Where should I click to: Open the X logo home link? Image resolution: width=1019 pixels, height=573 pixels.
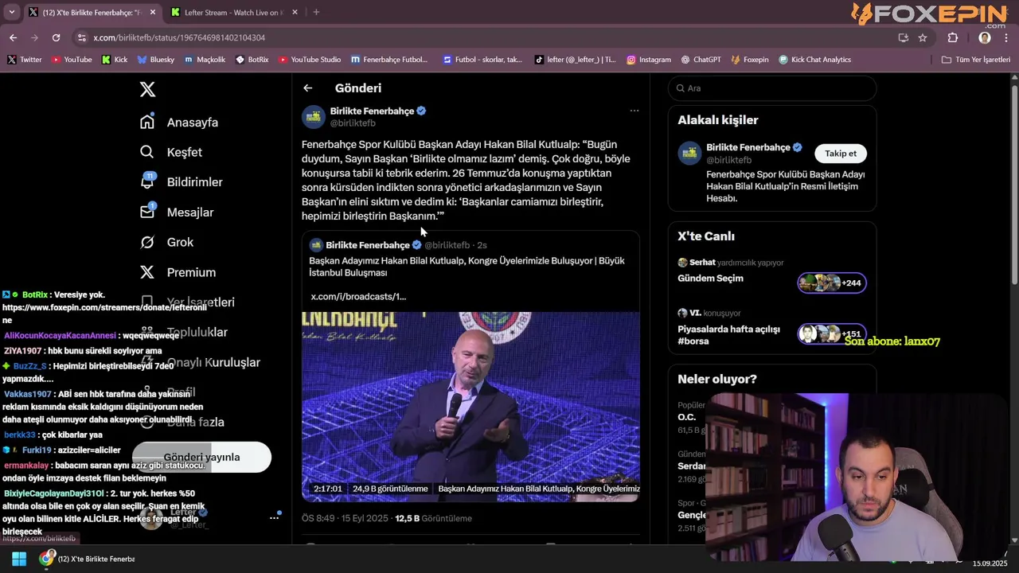tap(147, 89)
